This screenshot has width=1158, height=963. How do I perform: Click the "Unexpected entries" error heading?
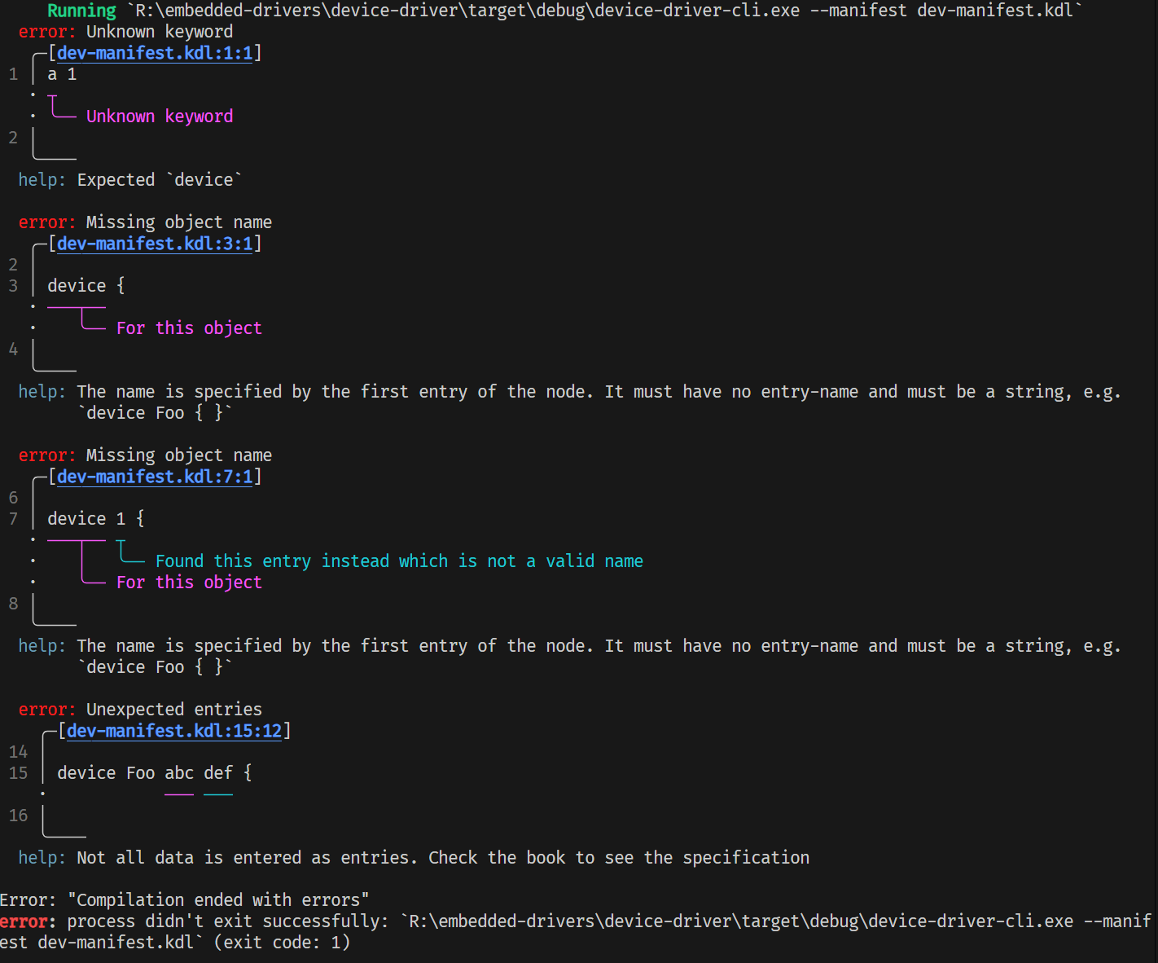pos(174,710)
